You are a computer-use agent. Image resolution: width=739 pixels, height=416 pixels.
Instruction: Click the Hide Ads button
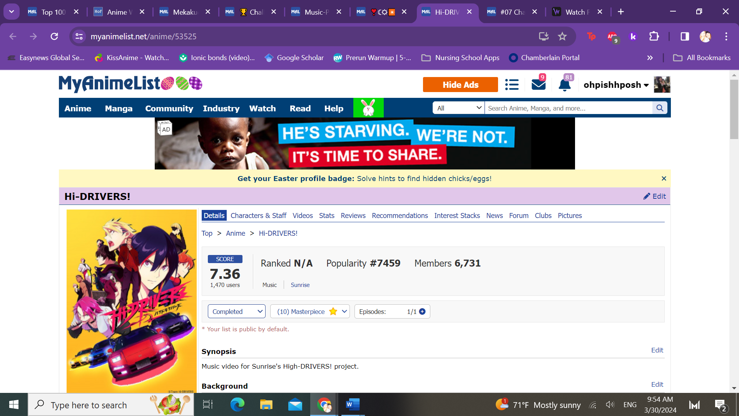point(460,85)
